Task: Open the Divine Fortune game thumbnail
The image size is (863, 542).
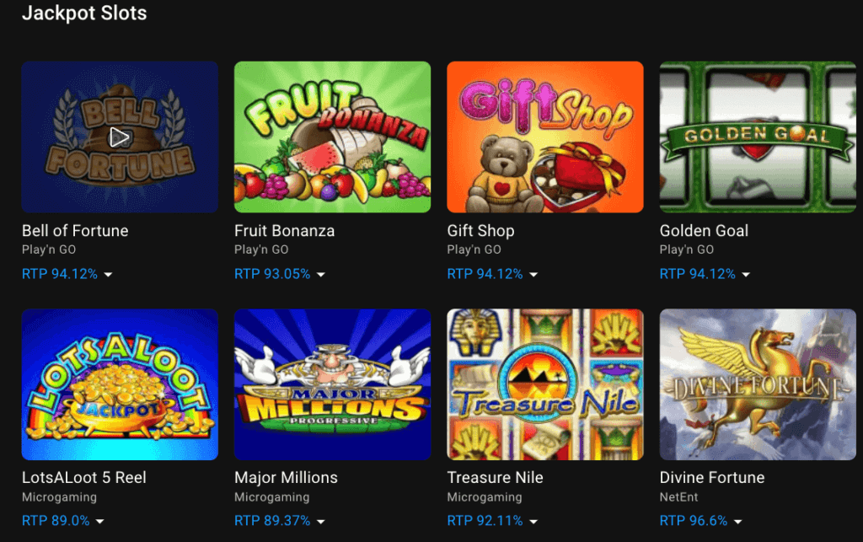Action: pos(757,384)
